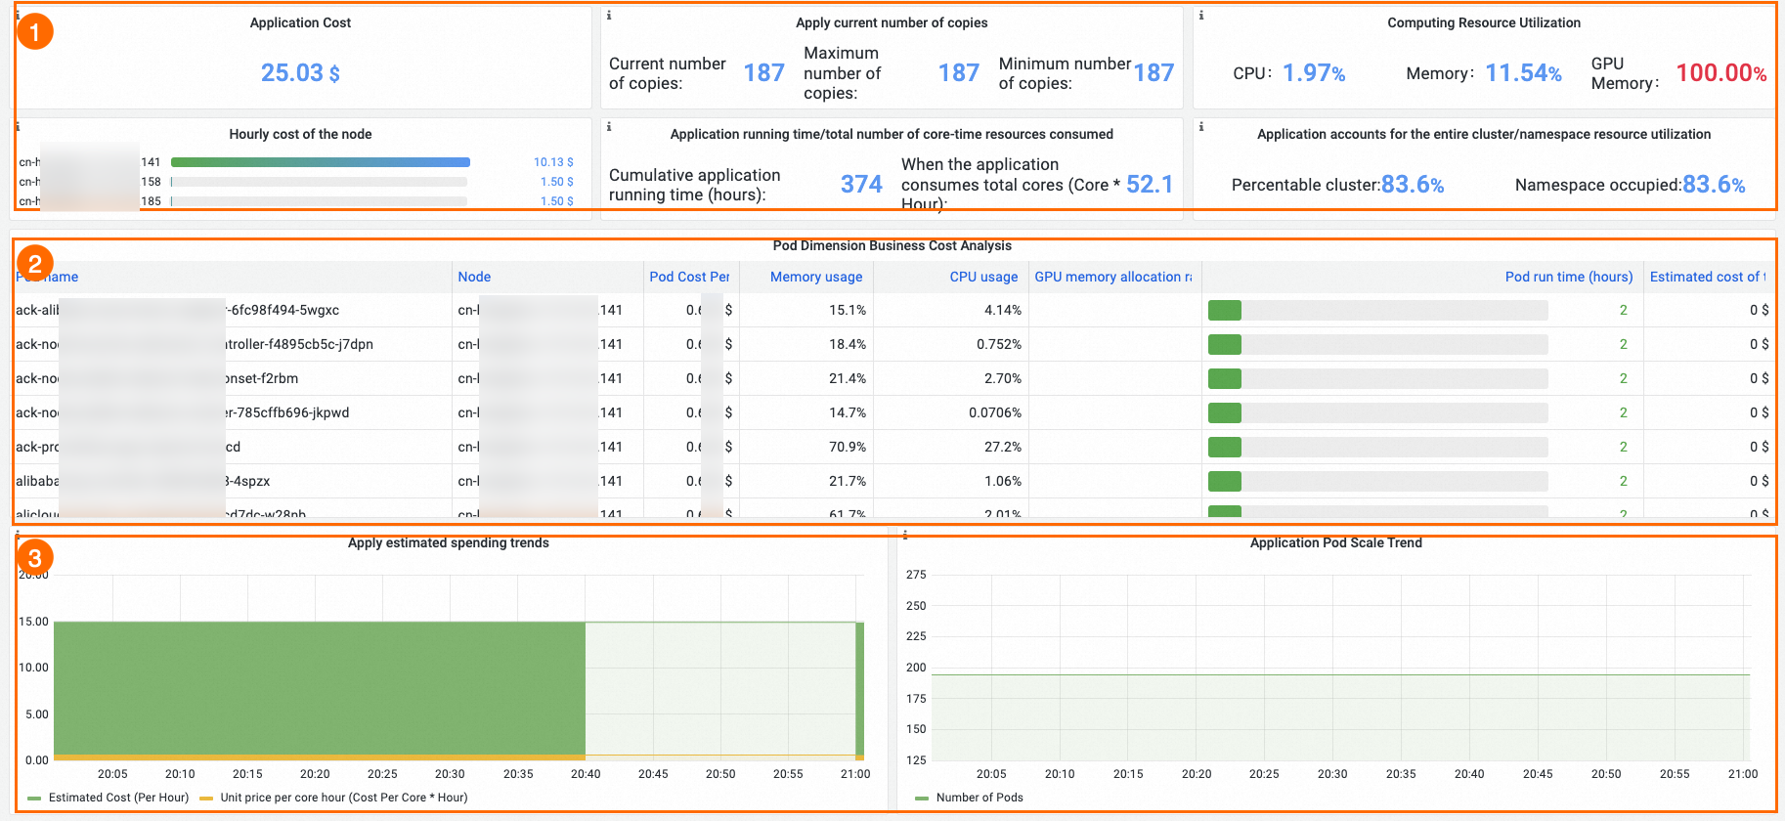
Task: Click the CPU utilization value 1.97%
Action: 1314,73
